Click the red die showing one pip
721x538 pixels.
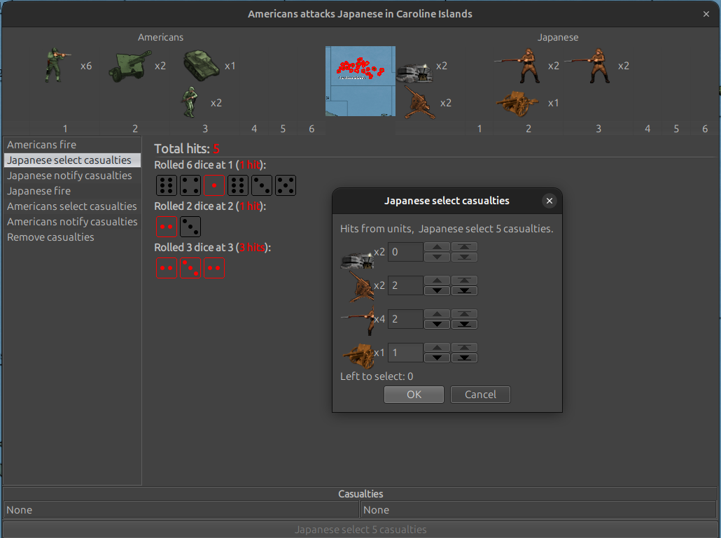click(x=214, y=185)
